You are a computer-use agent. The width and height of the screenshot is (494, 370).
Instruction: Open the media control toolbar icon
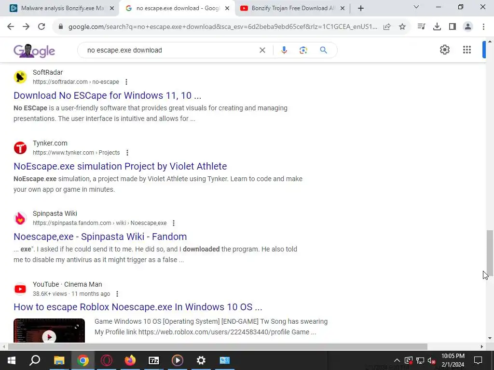421,27
